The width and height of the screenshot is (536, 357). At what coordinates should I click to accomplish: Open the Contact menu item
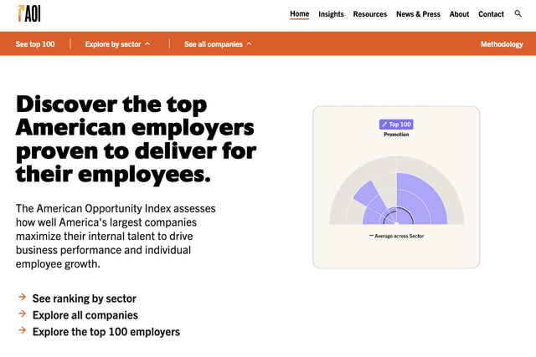click(491, 14)
